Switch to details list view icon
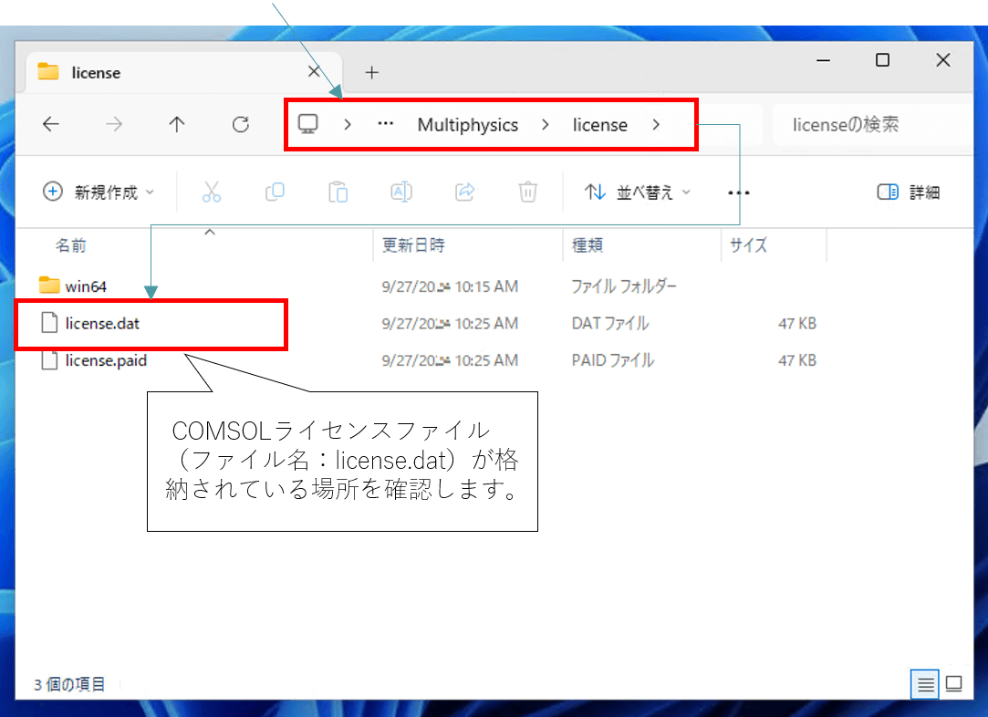The image size is (988, 717). [x=925, y=683]
